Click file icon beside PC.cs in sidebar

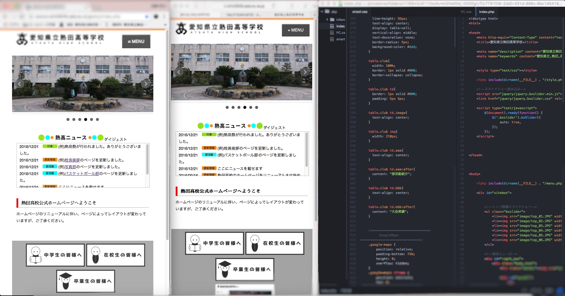tap(332, 33)
